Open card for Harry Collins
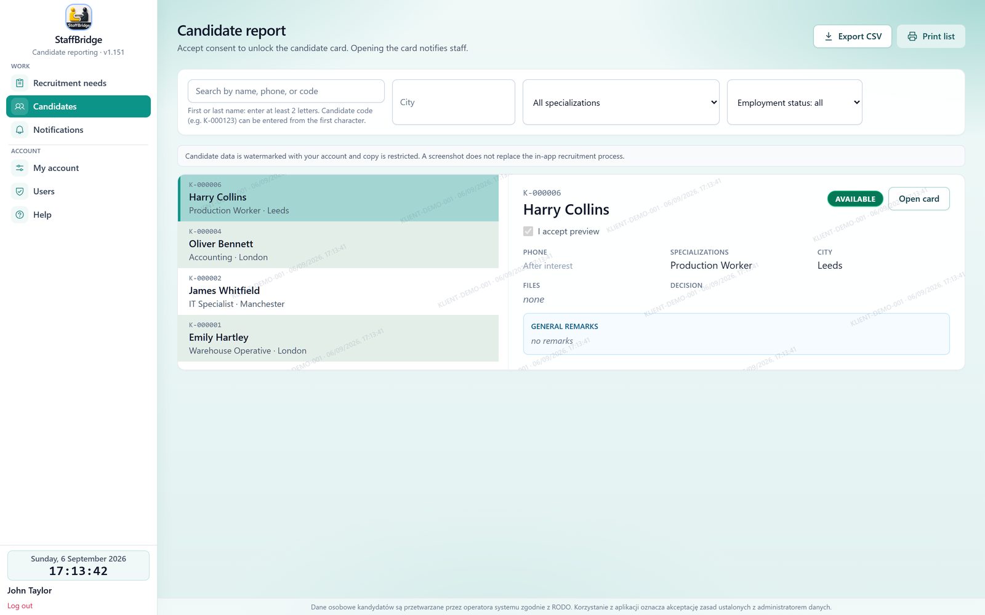Screen dimensions: 985x615 [919, 199]
